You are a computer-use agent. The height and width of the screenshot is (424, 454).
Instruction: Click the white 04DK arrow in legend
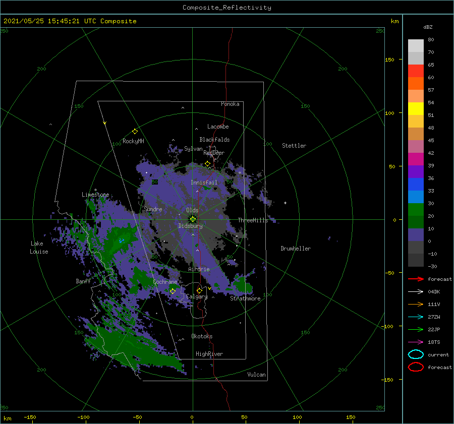tap(416, 291)
